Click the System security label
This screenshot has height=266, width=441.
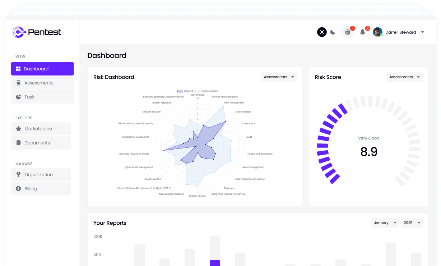(x=198, y=196)
